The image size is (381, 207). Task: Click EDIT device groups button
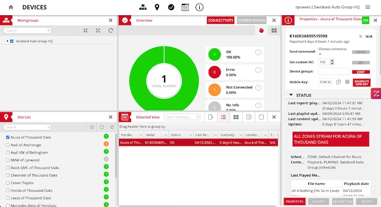(x=361, y=72)
